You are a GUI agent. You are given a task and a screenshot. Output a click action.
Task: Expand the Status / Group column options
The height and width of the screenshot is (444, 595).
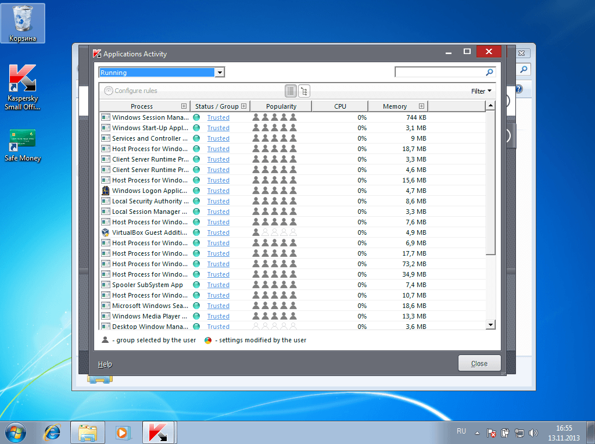pyautogui.click(x=243, y=106)
